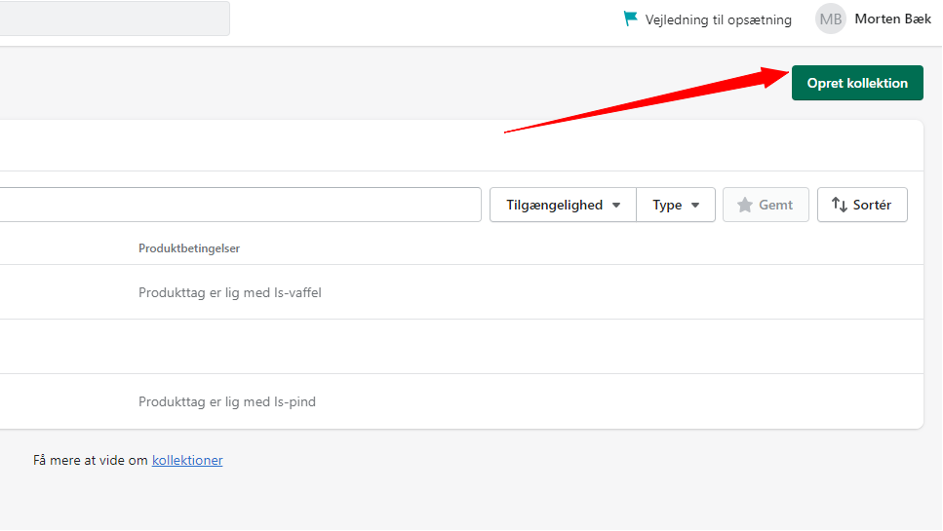Focus the collections filter search field
943x531 pixels.
240,205
